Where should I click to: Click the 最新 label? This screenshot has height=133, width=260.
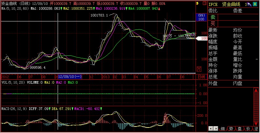pos(213,30)
